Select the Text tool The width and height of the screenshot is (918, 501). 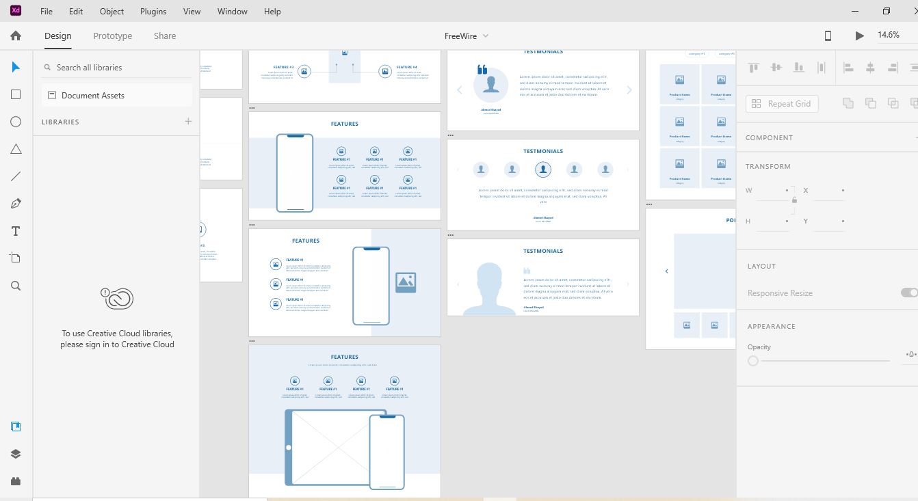(16, 231)
